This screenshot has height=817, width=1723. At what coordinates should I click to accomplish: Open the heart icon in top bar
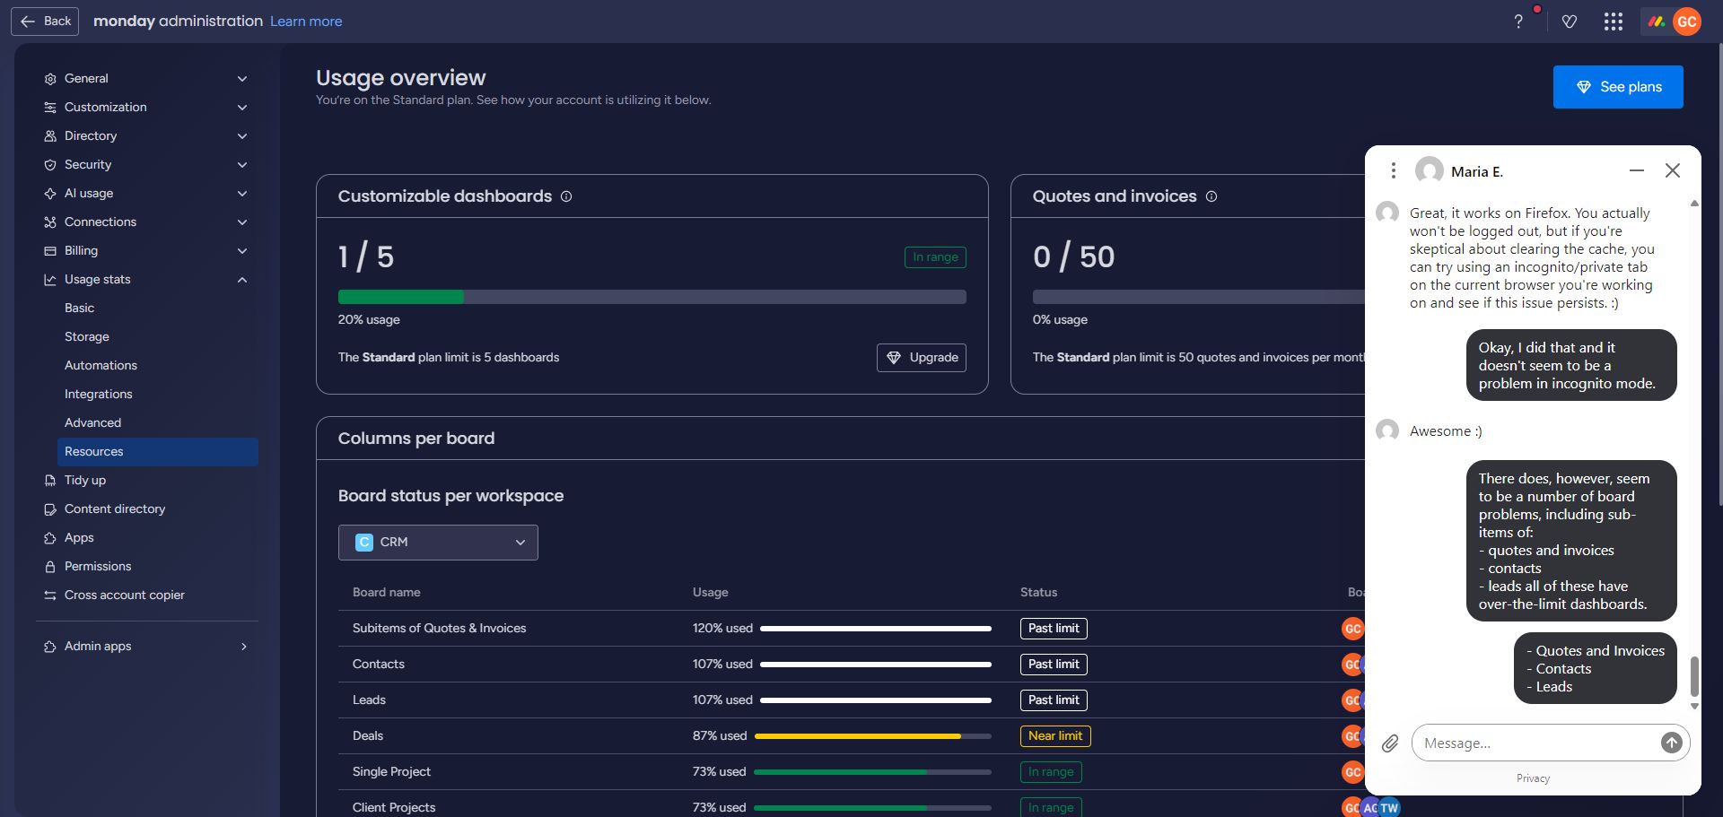pyautogui.click(x=1570, y=22)
